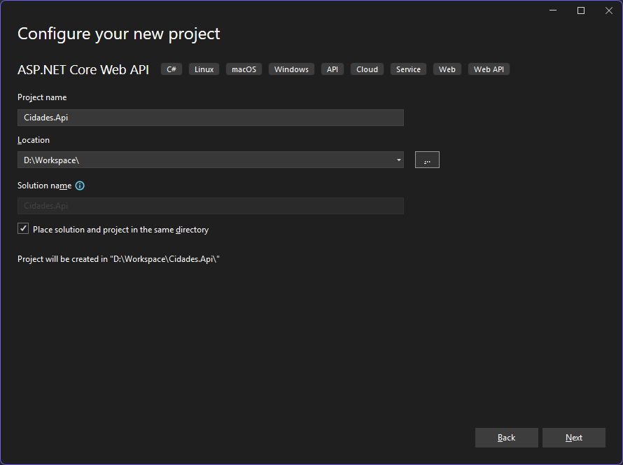Click the Location path text box
The height and width of the screenshot is (465, 623).
(x=203, y=160)
